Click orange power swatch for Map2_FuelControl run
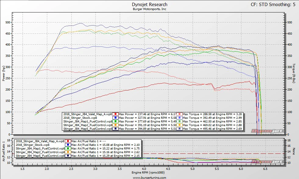299x179 pixels. (116, 125)
